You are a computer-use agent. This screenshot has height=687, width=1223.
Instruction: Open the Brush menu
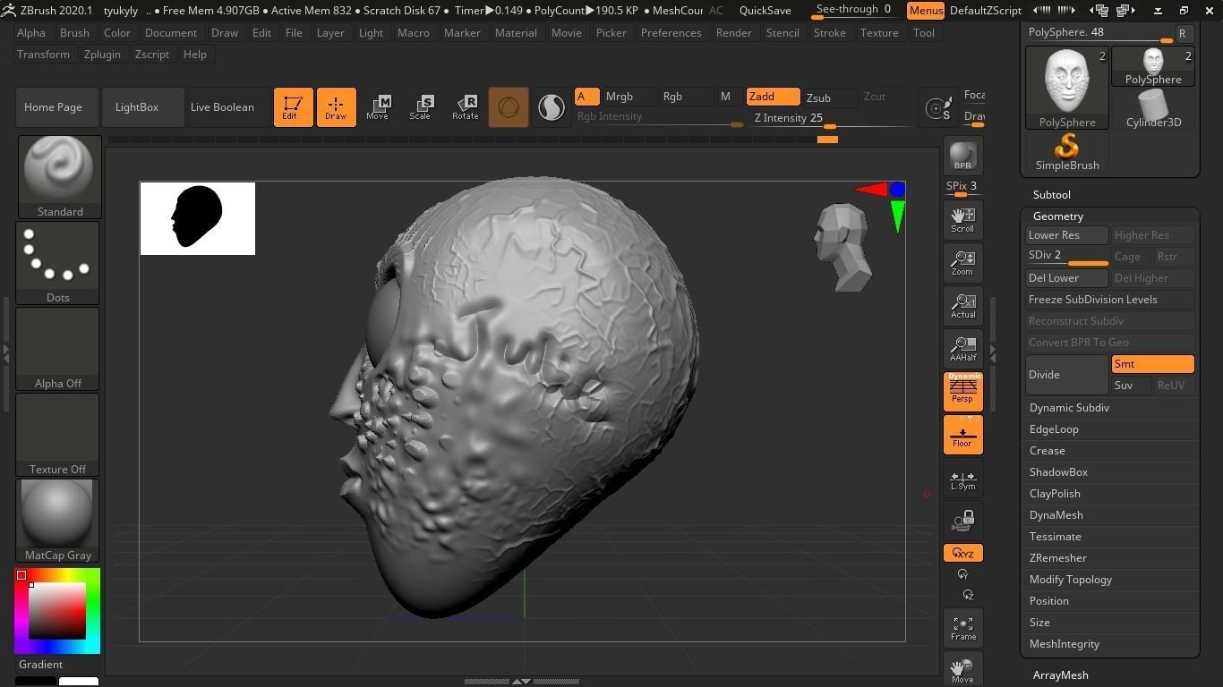pos(74,32)
